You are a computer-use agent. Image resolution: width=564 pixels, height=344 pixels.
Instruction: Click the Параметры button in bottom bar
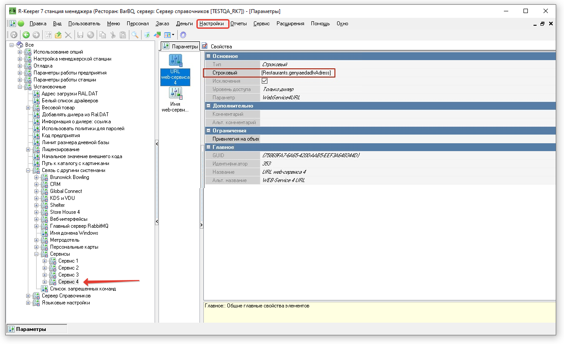tap(37, 329)
